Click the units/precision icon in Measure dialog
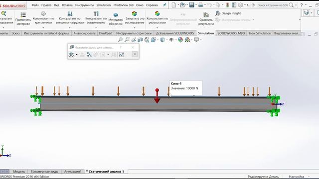Image resolution: width=319 pixels, height=179 pixels. click(x=71, y=54)
